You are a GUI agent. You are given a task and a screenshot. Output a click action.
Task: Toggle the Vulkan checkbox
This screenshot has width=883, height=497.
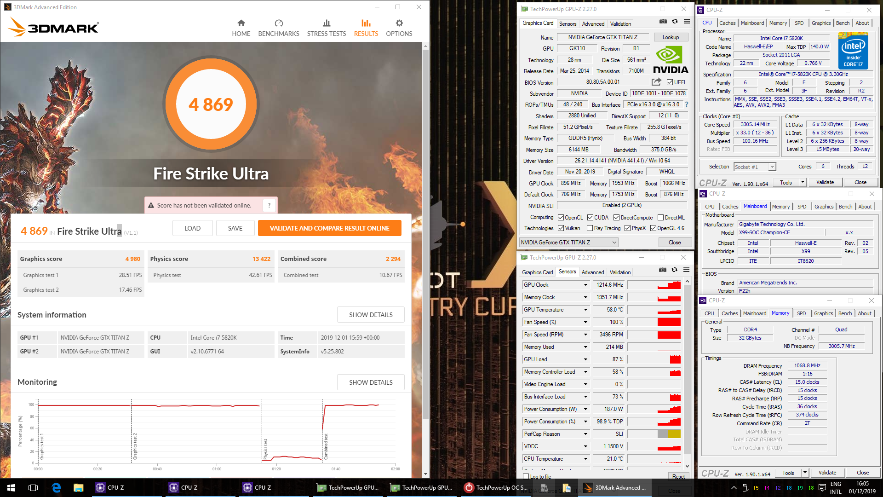[x=561, y=228]
